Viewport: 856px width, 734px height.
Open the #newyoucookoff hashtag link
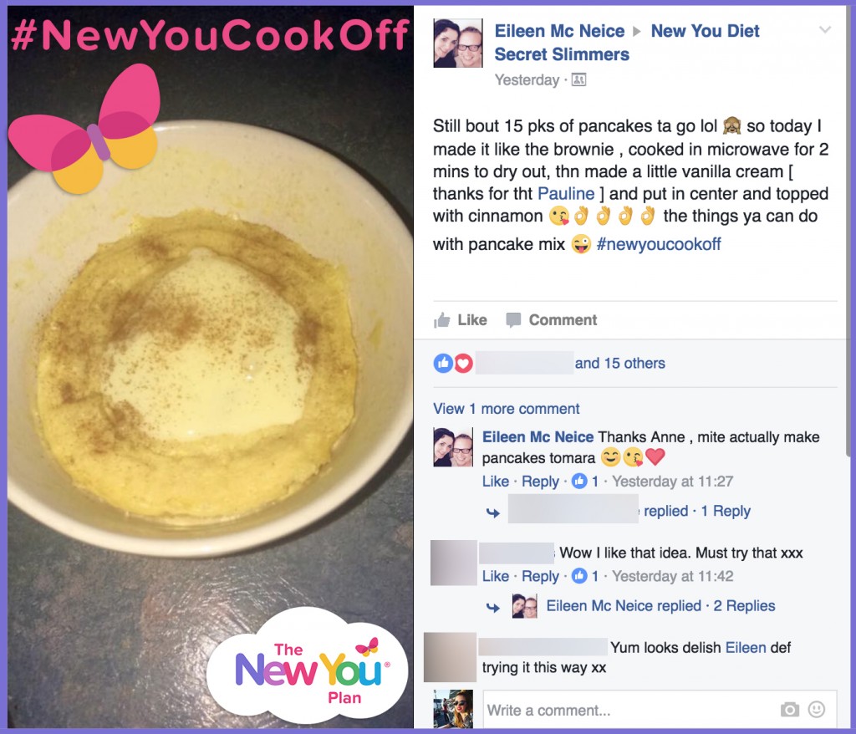pos(659,244)
